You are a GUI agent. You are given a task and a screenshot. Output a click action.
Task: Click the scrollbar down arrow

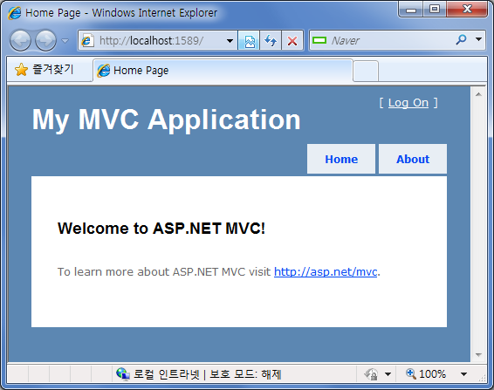click(x=478, y=355)
